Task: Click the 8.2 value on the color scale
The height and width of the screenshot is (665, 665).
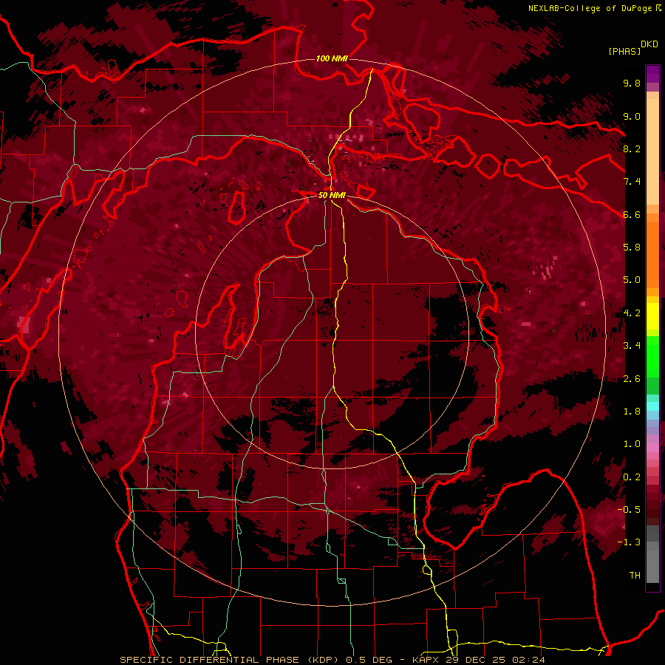Action: pyautogui.click(x=632, y=149)
